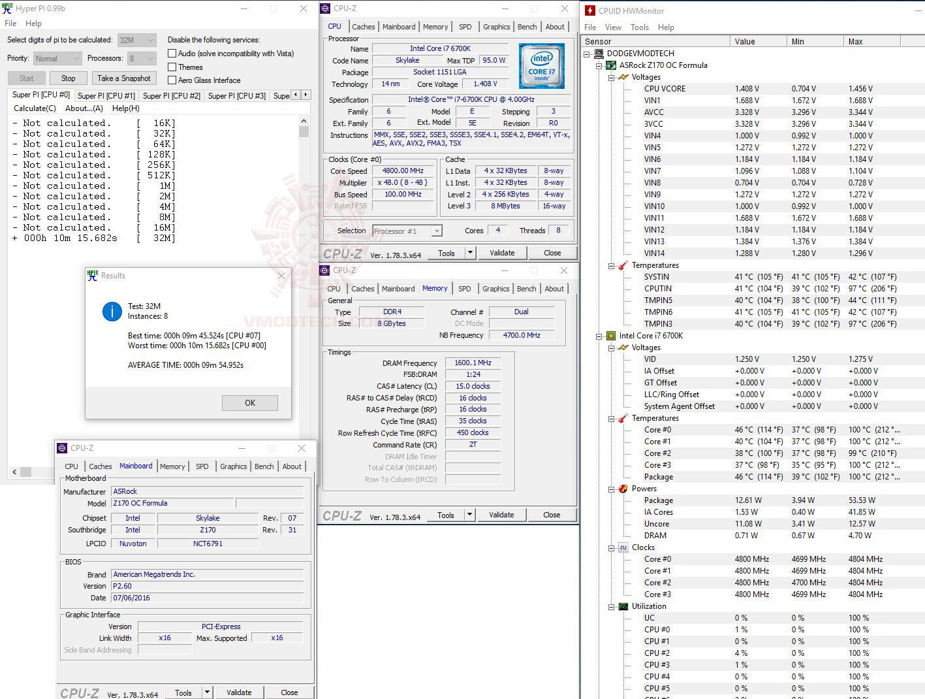Click Validate in CPU-Z CPU-tab window
This screenshot has width=925, height=699.
click(502, 253)
